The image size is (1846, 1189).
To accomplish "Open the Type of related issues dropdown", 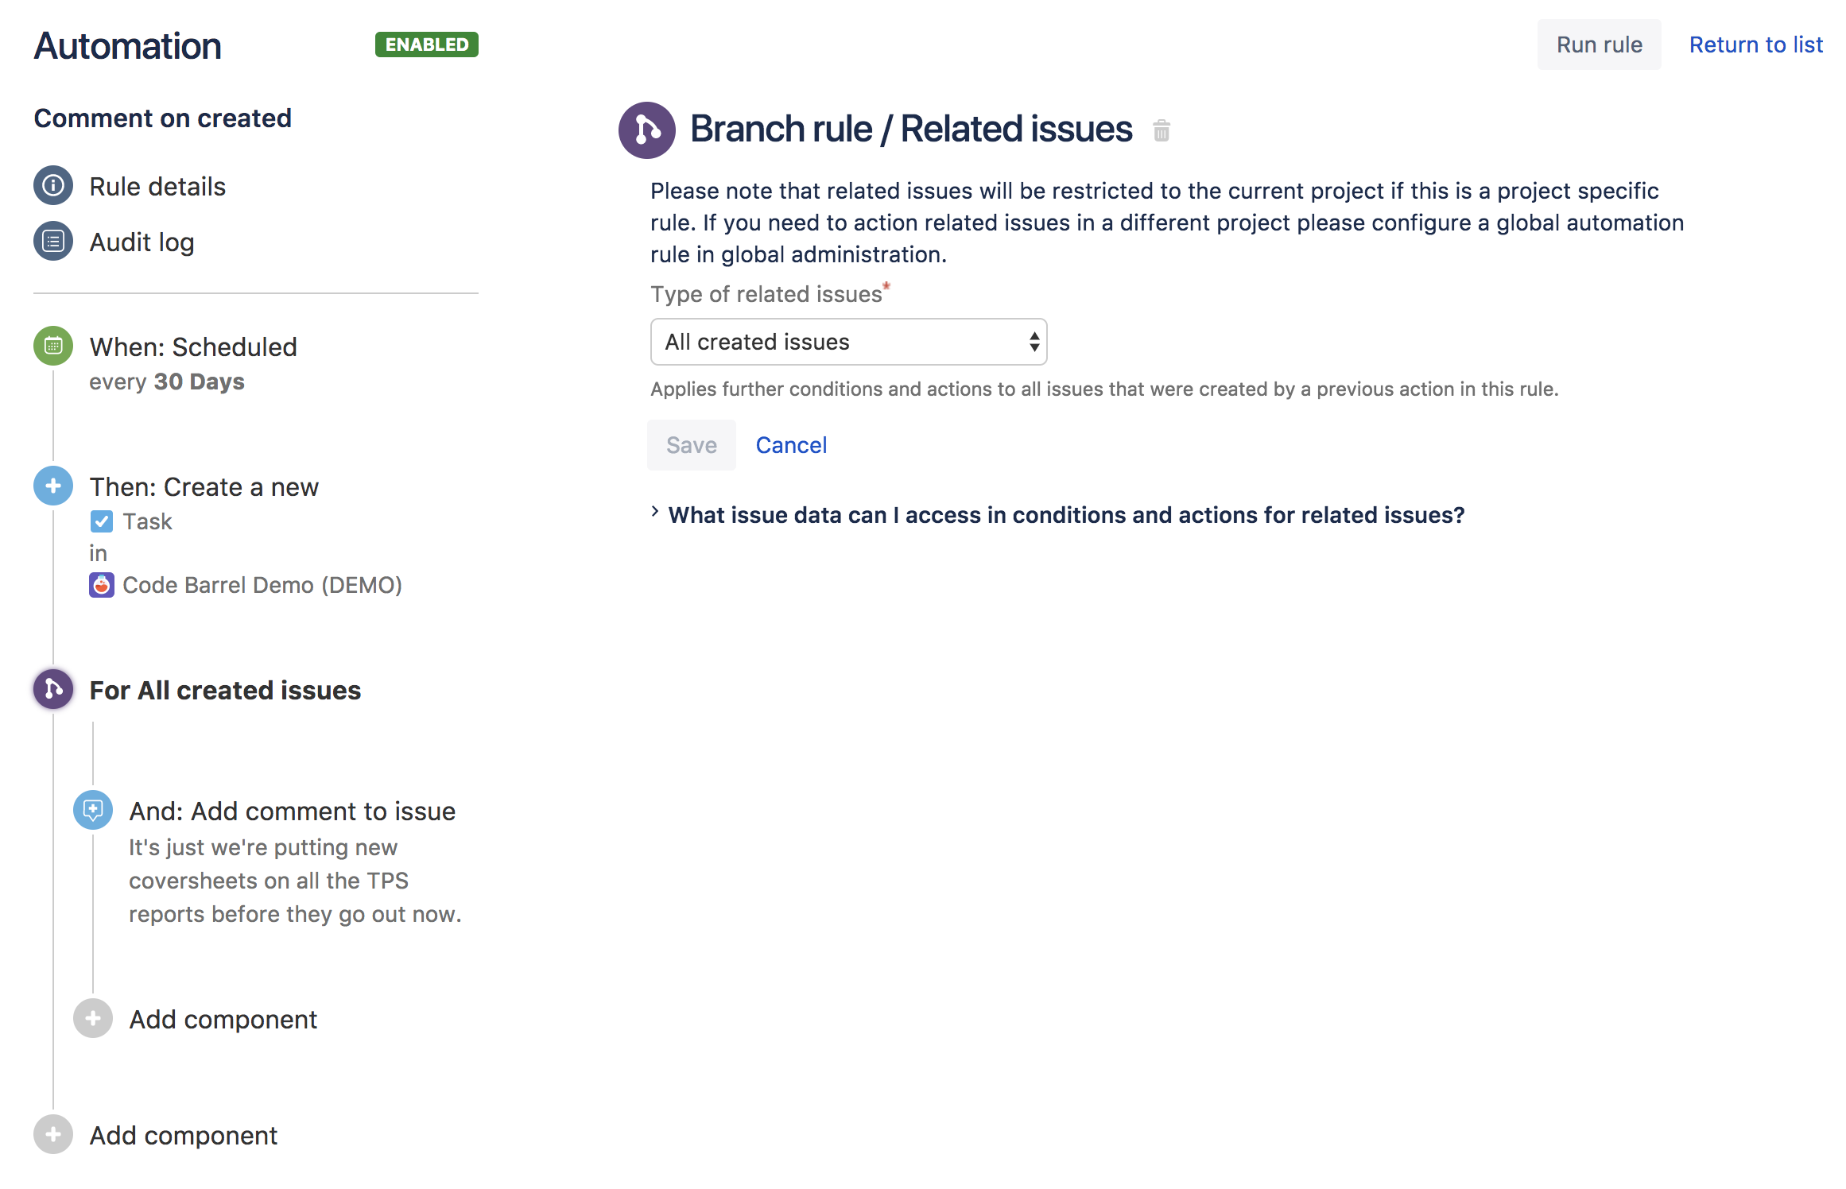I will point(848,342).
